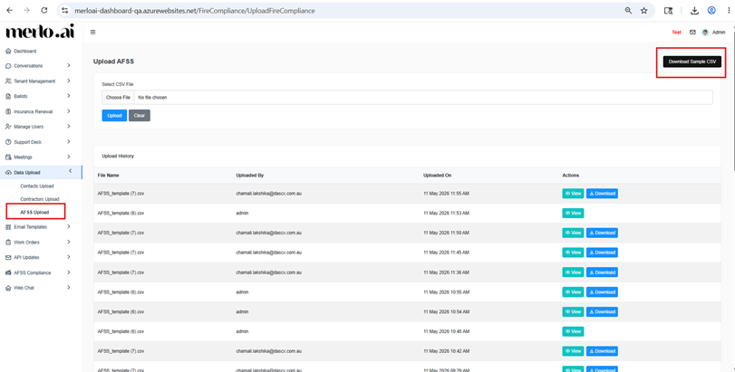
Task: Expand the Conversations menu chevron
Action: click(x=69, y=65)
